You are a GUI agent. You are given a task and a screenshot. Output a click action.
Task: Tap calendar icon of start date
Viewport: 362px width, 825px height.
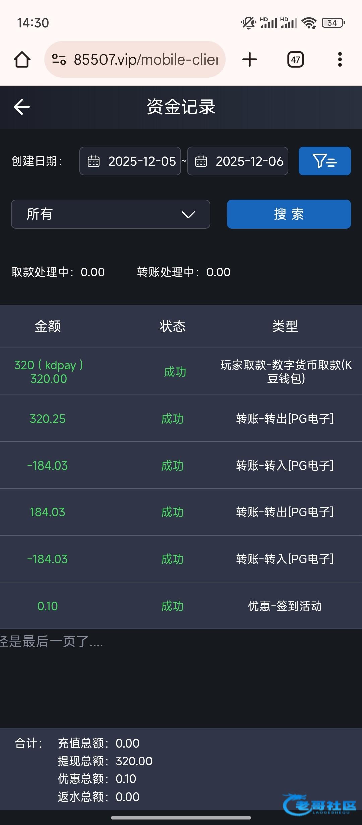(94, 161)
